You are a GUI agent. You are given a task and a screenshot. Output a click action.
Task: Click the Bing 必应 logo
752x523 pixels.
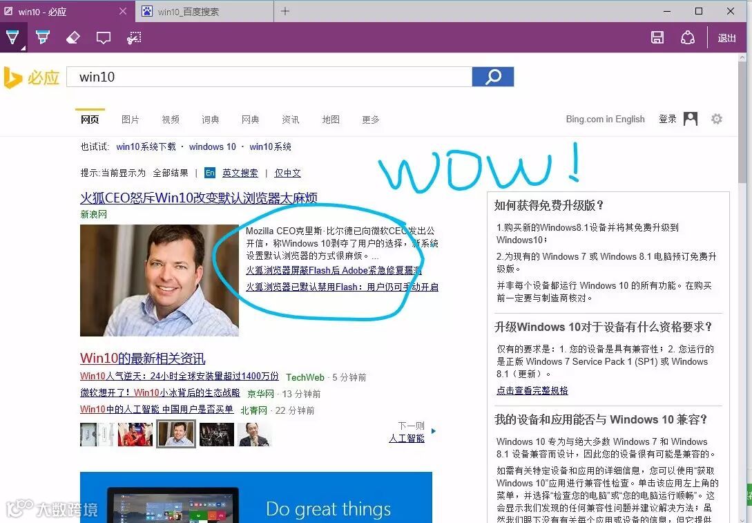click(31, 77)
